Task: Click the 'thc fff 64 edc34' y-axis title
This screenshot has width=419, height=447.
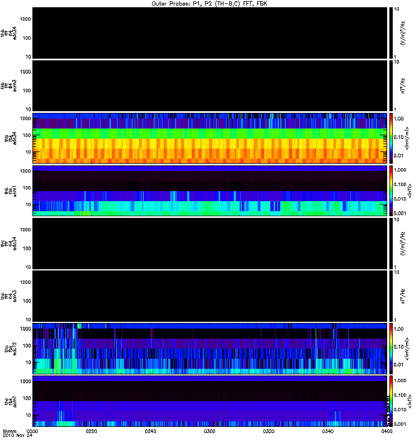Action: [8, 244]
